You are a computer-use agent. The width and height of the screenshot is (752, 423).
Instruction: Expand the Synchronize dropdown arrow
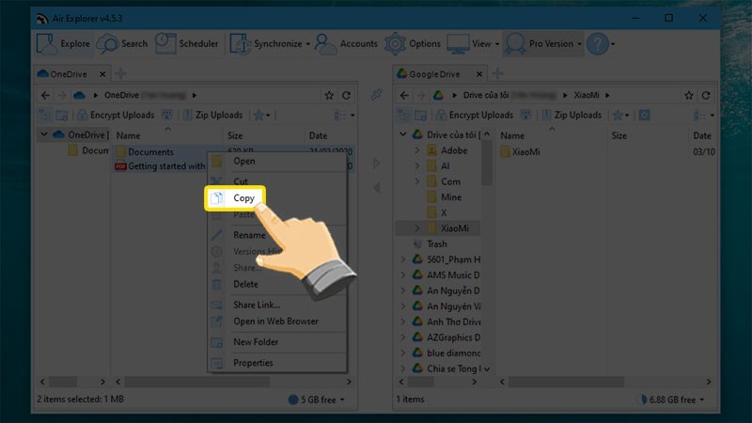point(308,44)
